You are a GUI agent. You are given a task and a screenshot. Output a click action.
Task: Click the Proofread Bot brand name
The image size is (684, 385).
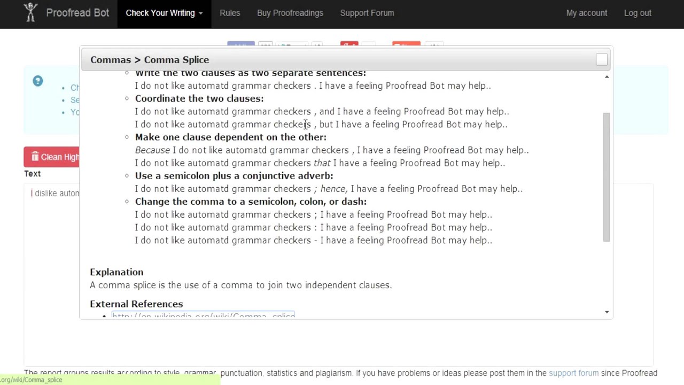77,13
